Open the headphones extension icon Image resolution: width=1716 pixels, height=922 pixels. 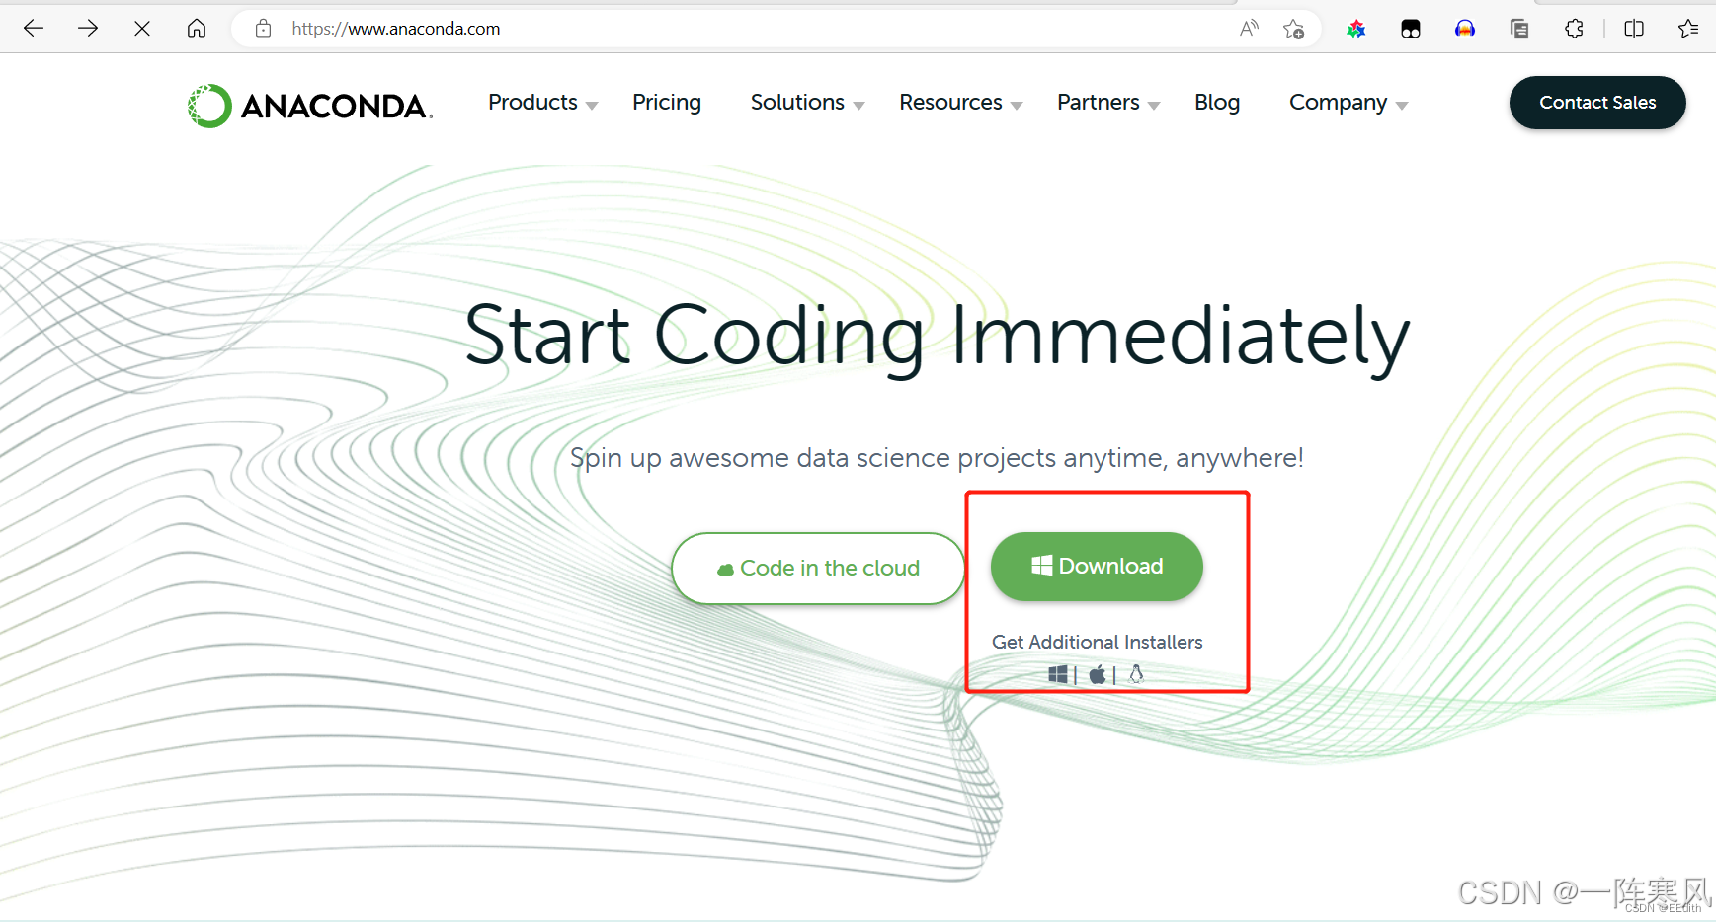(1465, 29)
